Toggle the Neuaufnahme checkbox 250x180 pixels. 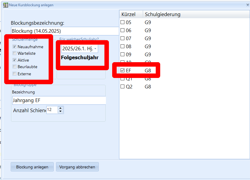15,47
